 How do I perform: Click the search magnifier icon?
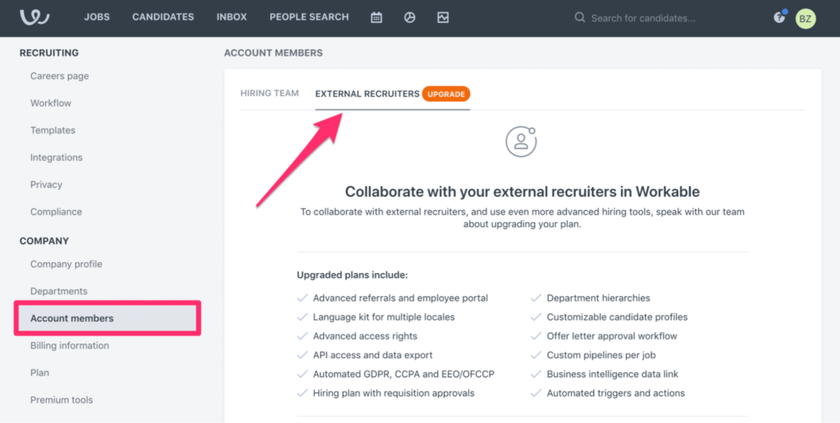pyautogui.click(x=580, y=18)
